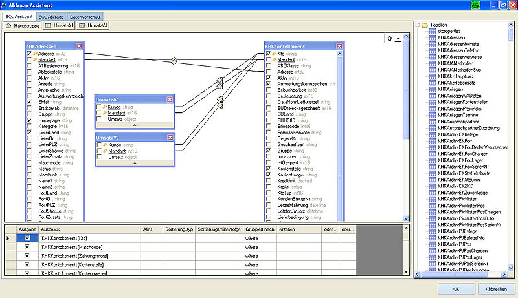Image resolution: width=518 pixels, height=298 pixels.
Task: Switch to SQL Assistent tab
Action: [x=19, y=16]
